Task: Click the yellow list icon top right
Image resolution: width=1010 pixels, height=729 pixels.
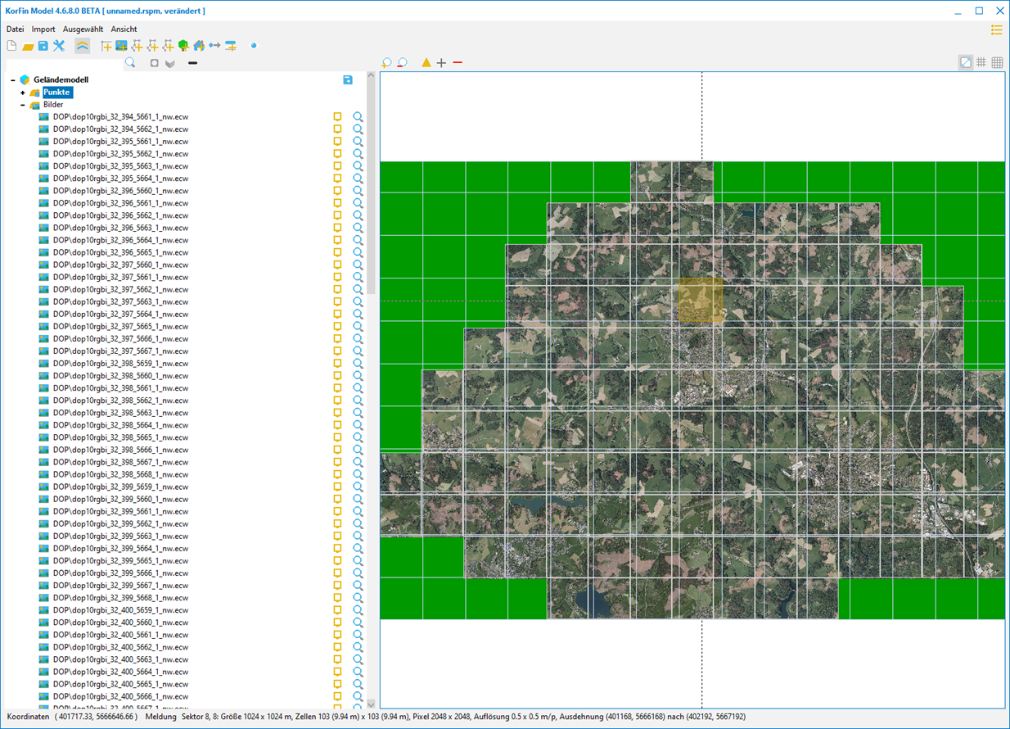Action: pyautogui.click(x=996, y=29)
